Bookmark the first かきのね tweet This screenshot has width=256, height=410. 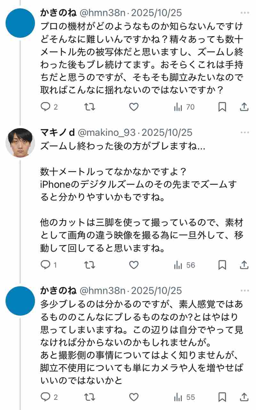pyautogui.click(x=222, y=107)
